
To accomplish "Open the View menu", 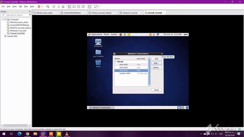I will click(x=14, y=6).
